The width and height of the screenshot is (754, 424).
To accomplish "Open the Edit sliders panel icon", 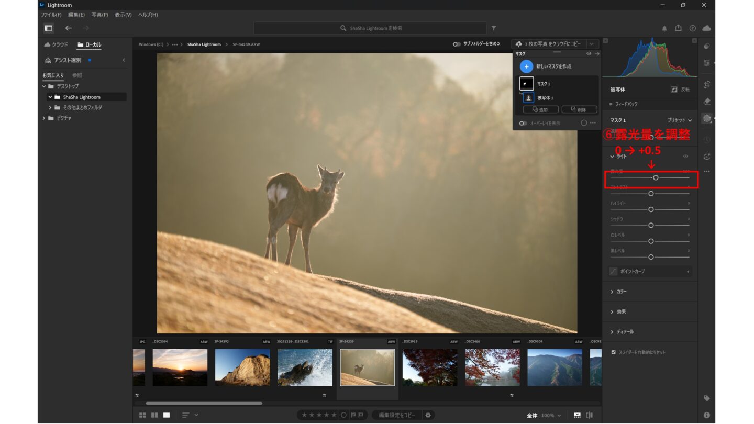I will pyautogui.click(x=707, y=63).
